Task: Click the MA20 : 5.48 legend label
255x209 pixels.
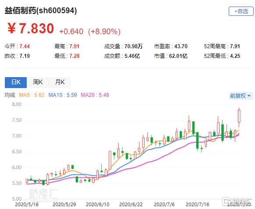Action: (x=95, y=95)
